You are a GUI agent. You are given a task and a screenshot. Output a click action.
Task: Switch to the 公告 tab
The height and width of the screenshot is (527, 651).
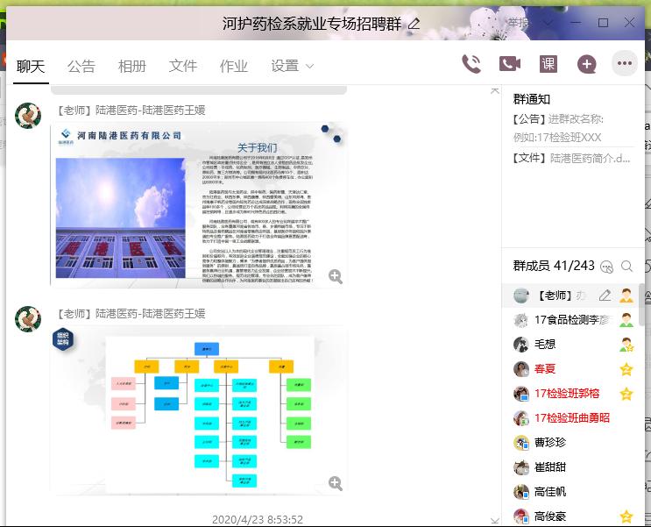(81, 66)
